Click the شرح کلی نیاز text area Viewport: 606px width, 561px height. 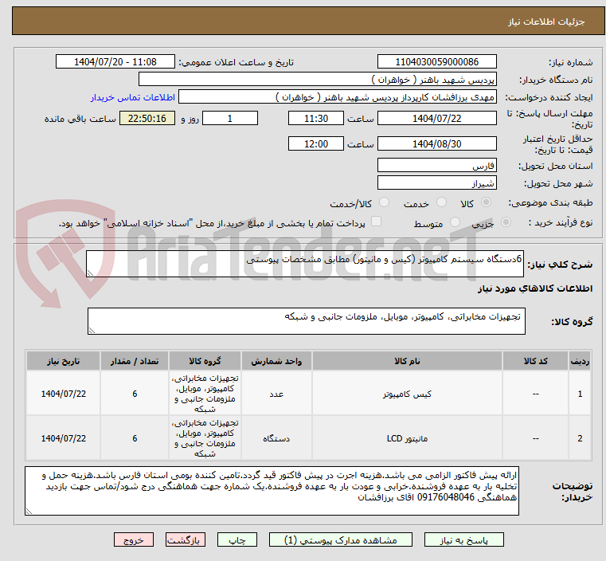point(304,264)
